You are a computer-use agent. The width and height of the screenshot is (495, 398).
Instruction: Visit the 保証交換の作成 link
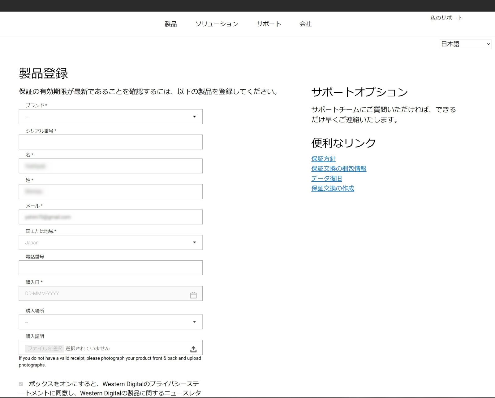coord(333,188)
